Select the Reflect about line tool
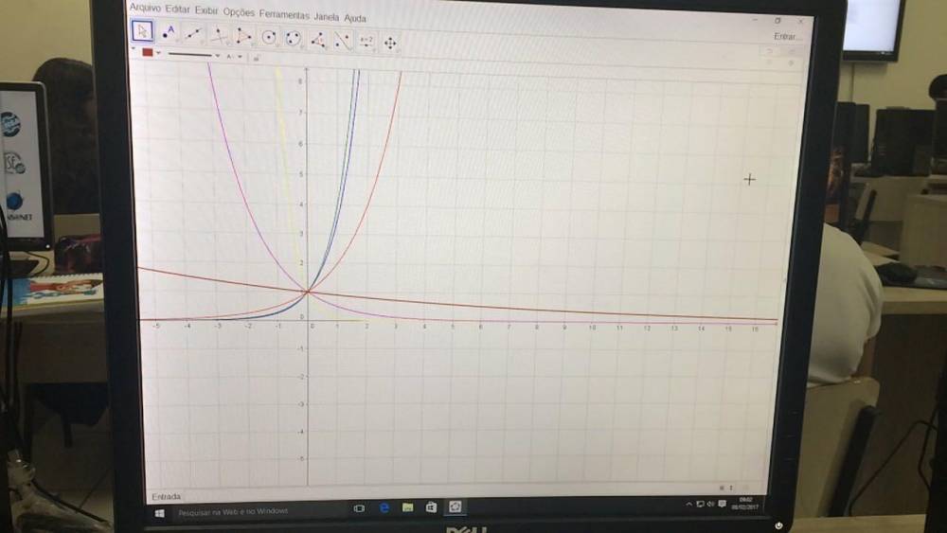 [343, 40]
